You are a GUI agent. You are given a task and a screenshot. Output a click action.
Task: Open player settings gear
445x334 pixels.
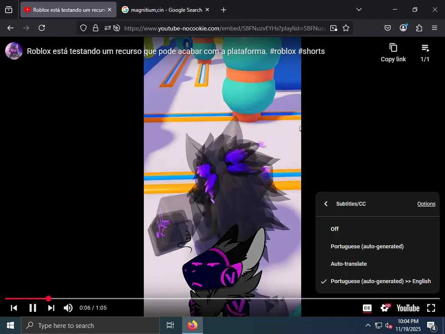coord(385,308)
